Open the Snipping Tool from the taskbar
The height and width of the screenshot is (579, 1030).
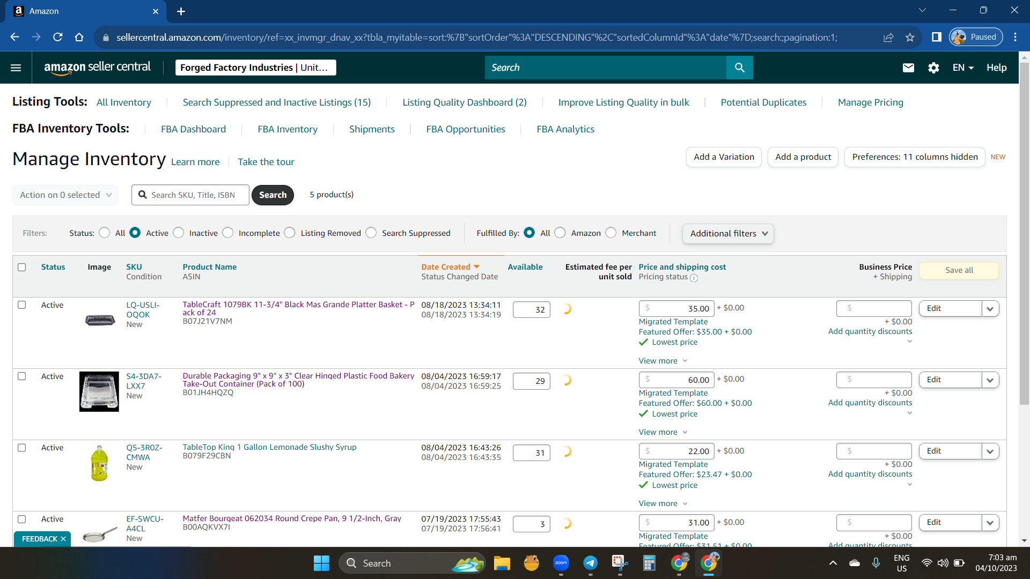click(620, 563)
